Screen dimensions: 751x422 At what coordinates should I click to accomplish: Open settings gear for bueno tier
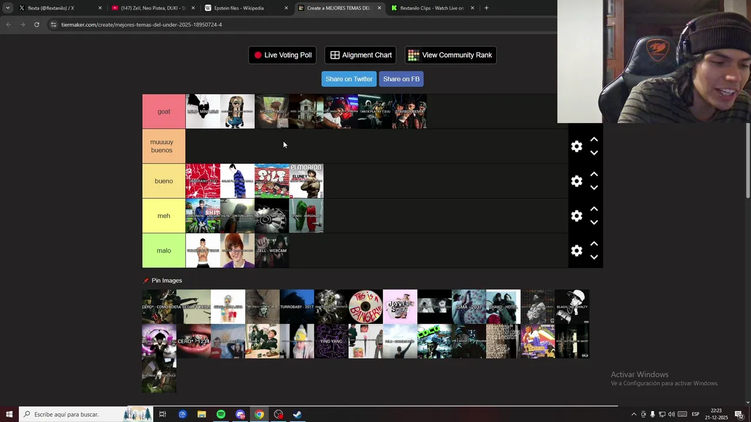click(577, 181)
